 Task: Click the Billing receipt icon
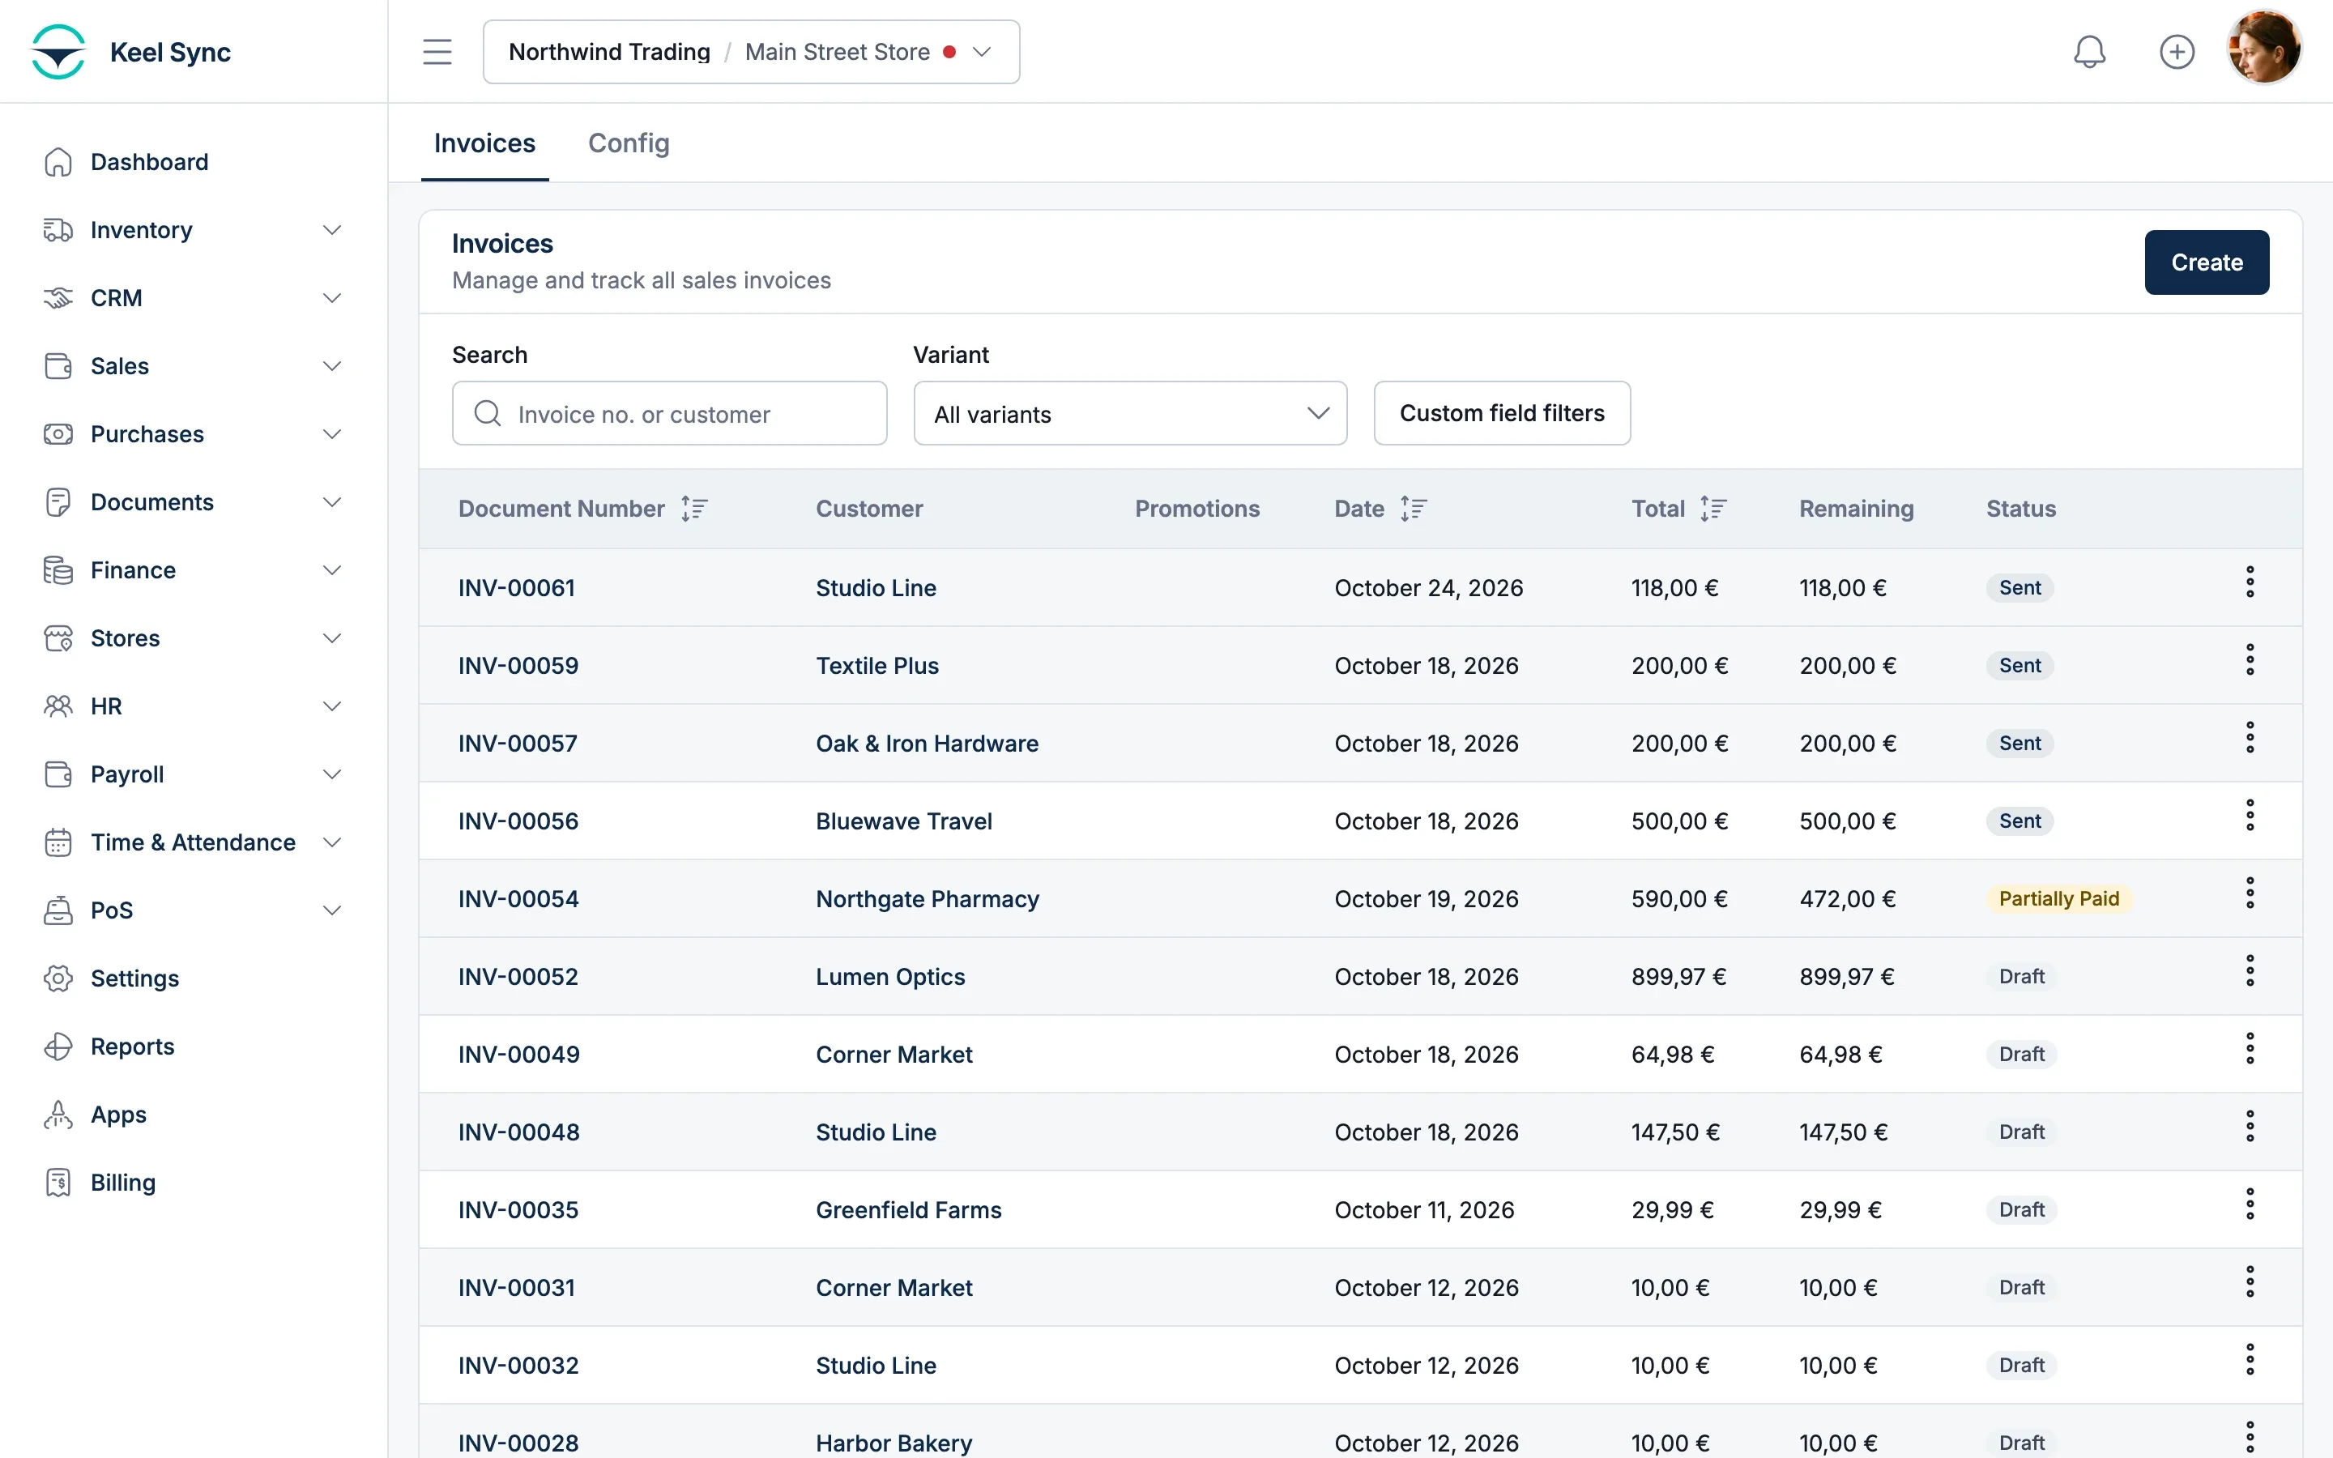pyautogui.click(x=58, y=1183)
